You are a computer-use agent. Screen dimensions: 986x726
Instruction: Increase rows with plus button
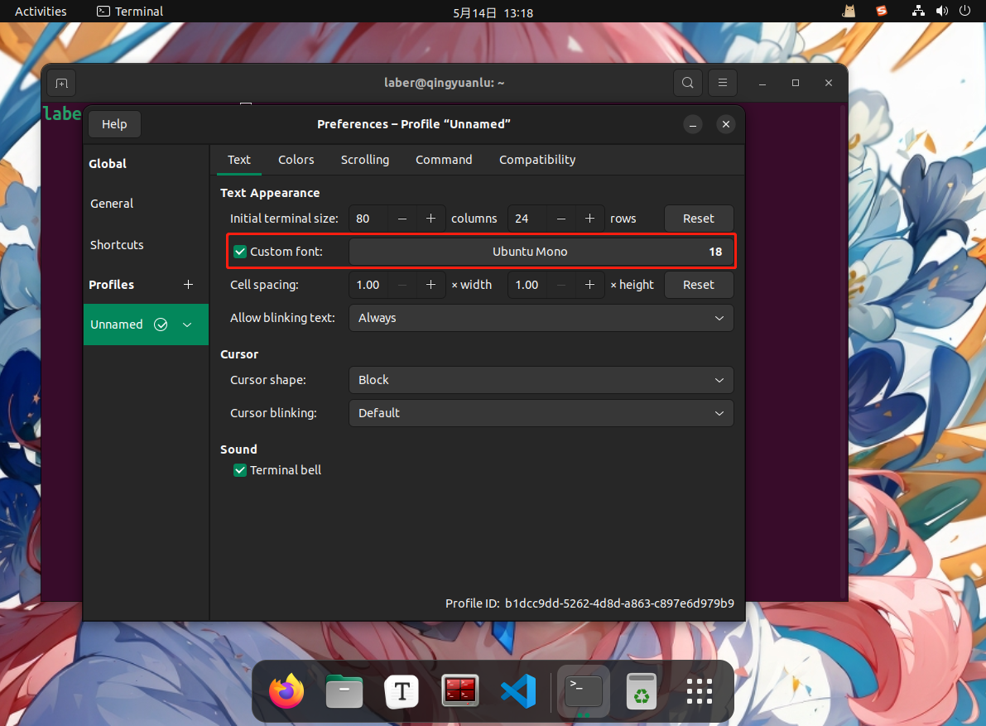point(589,219)
